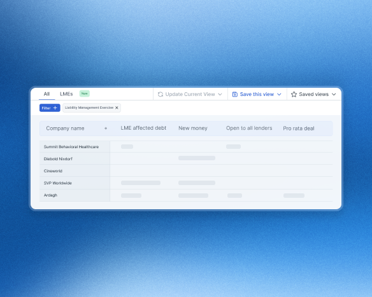Expand the Update Current View chevron
Screen dimensions: 372x297
pos(220,94)
